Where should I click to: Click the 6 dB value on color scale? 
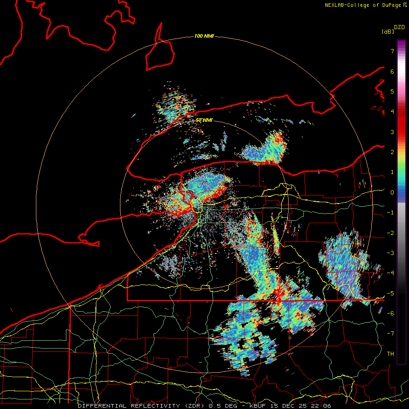point(392,71)
